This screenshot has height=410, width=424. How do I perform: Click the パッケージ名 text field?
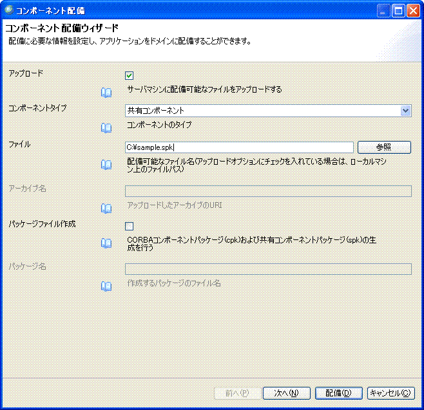point(267,269)
